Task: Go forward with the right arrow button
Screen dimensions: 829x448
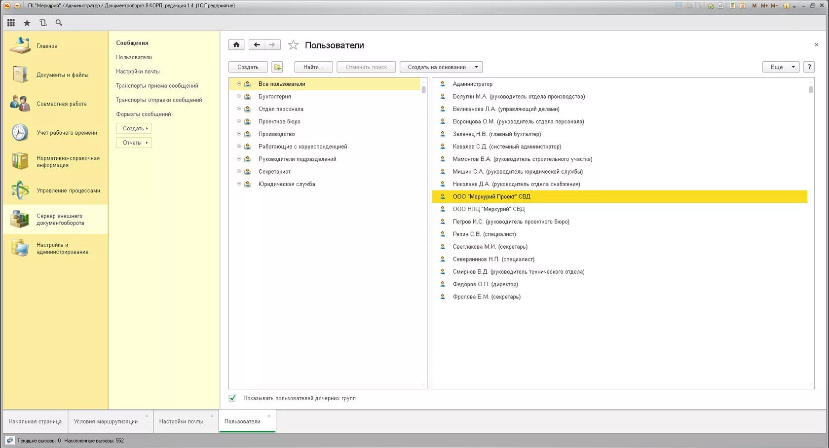Action: tap(272, 45)
